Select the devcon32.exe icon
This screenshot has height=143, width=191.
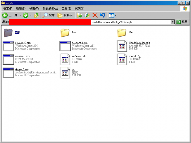click(x=8, y=46)
